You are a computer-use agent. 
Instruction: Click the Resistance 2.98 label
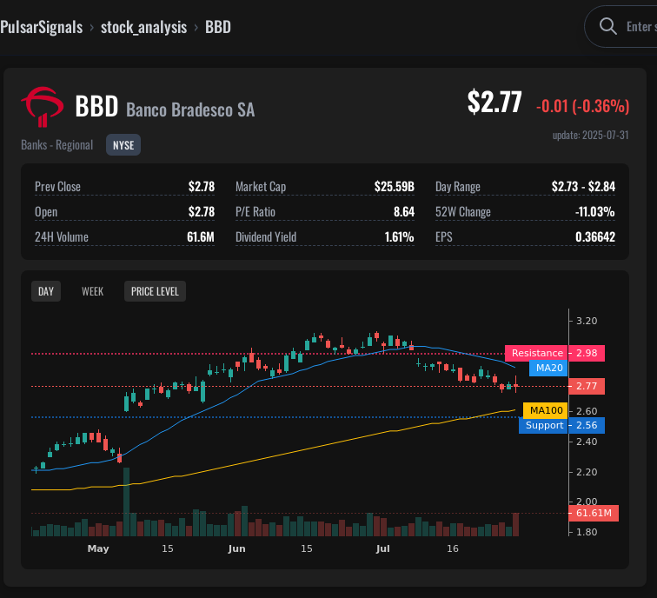pos(554,353)
